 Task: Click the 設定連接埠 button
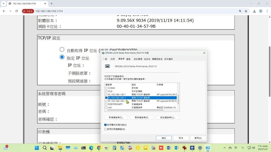click(168, 117)
